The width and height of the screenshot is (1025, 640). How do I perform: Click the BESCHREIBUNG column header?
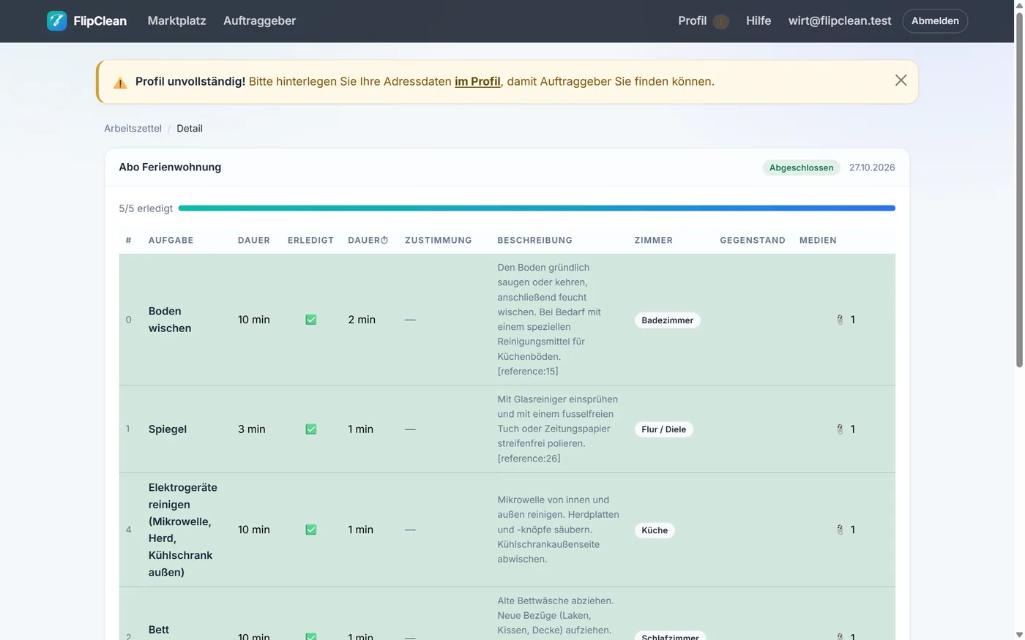(534, 240)
